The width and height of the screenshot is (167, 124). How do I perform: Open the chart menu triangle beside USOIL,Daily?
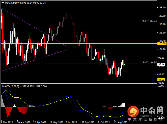tap(3, 3)
